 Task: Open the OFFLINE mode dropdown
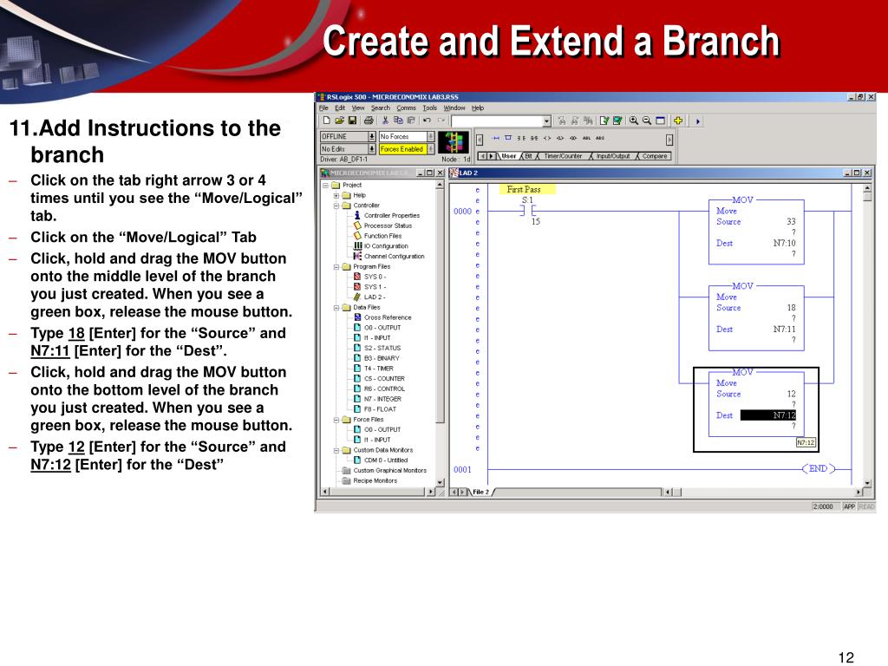pyautogui.click(x=372, y=137)
